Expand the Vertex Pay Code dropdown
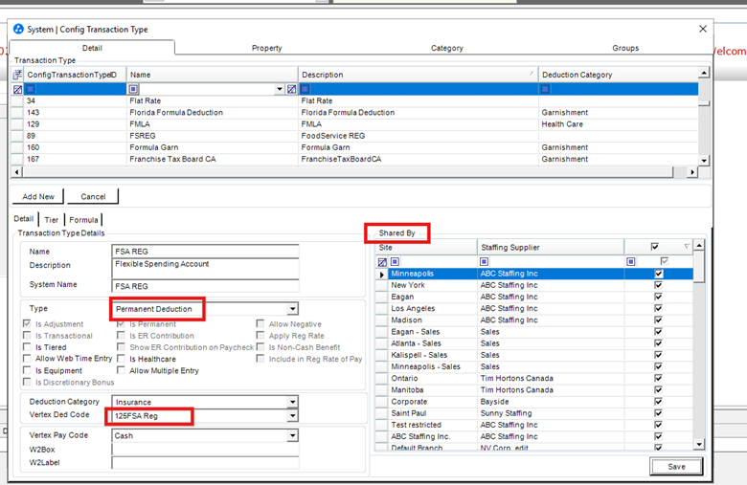Image resolution: width=747 pixels, height=485 pixels. coord(292,436)
